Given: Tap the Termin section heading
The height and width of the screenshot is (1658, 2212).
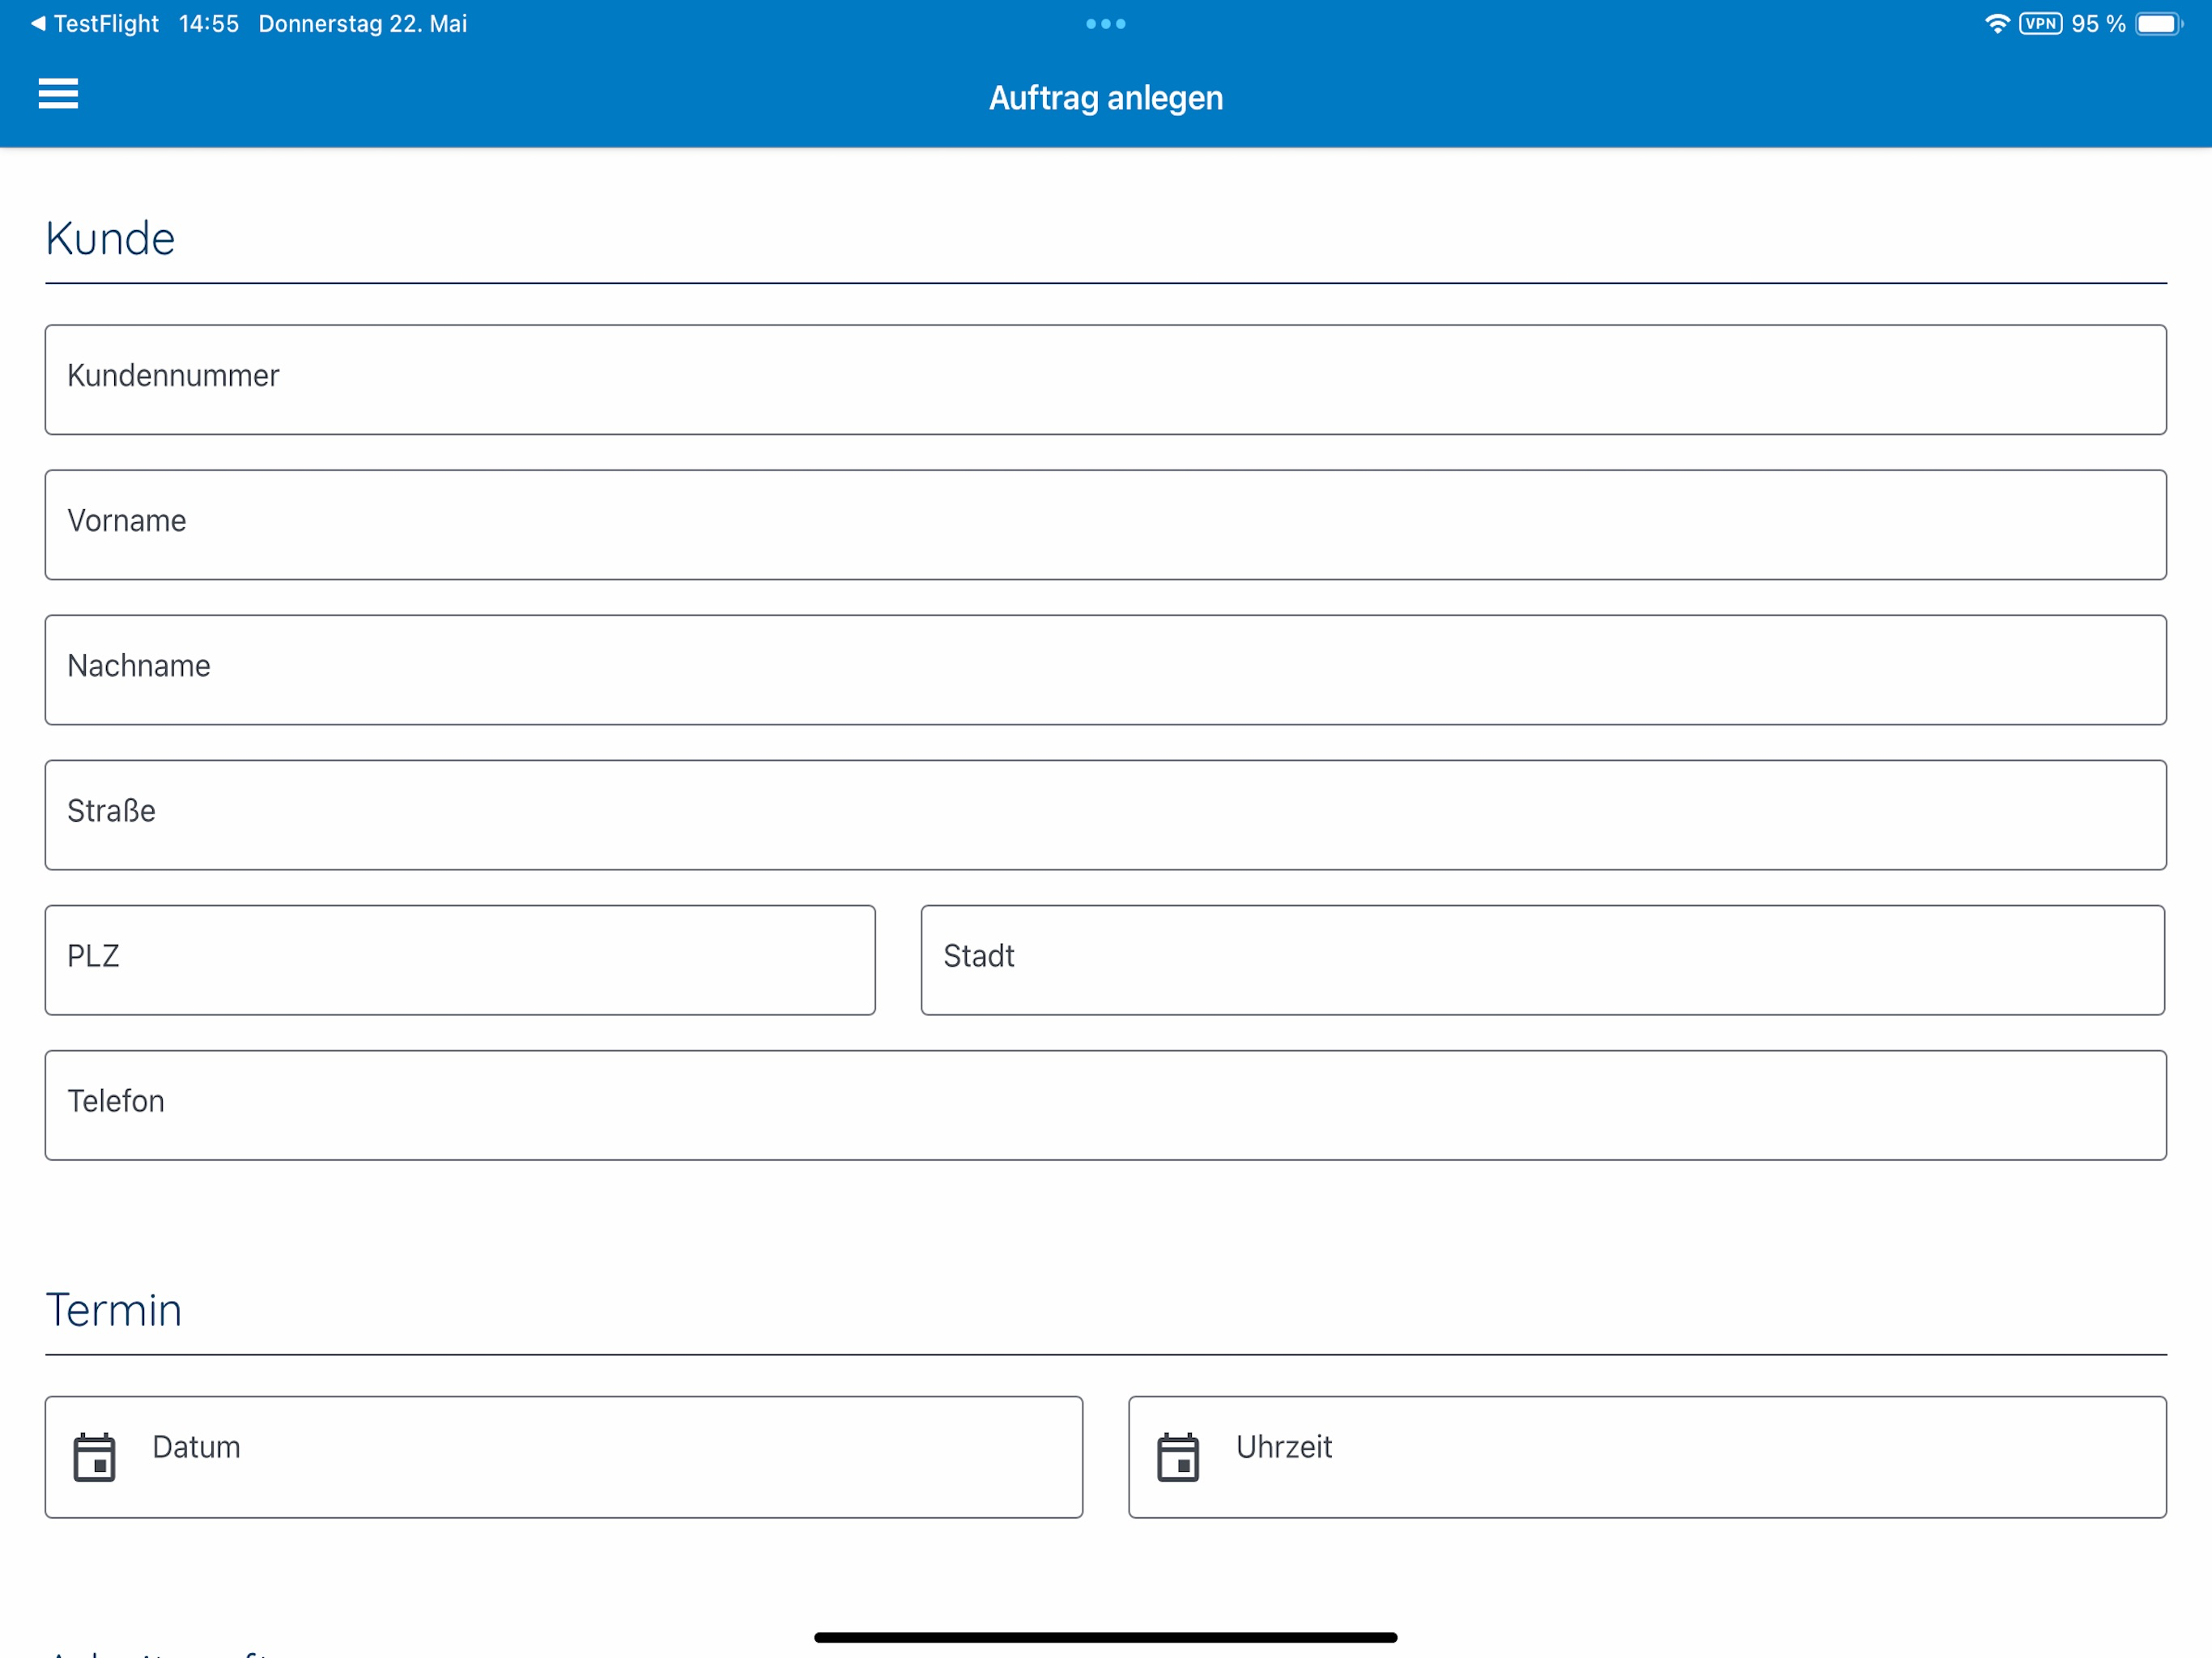Looking at the screenshot, I should (114, 1310).
